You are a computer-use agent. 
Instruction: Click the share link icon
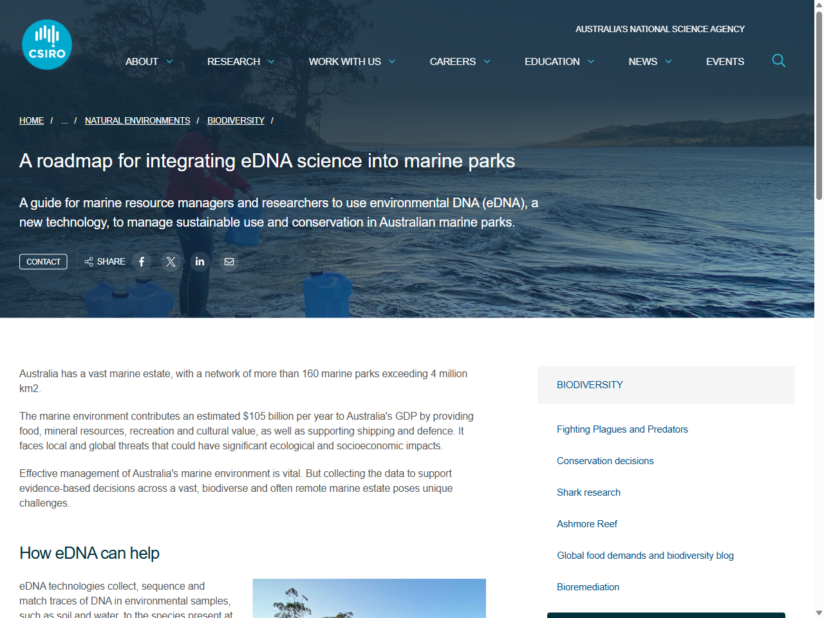pyautogui.click(x=88, y=261)
